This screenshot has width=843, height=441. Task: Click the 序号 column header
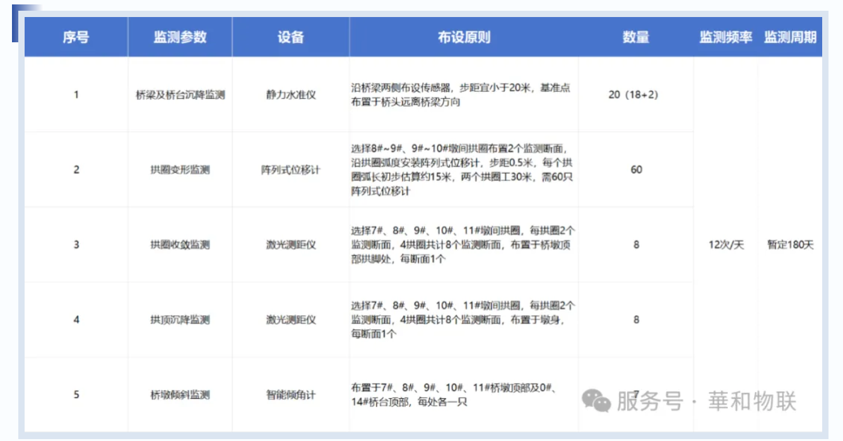pos(76,37)
